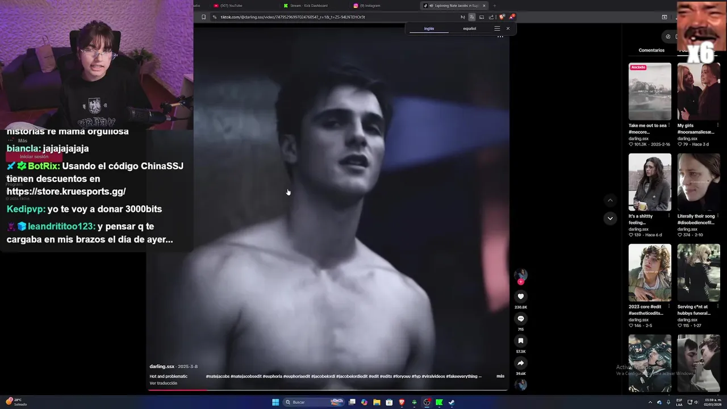Image resolution: width=727 pixels, height=409 pixels.
Task: Click the 'Iniciar sesión' button in the stream overlay
Action: (x=34, y=157)
